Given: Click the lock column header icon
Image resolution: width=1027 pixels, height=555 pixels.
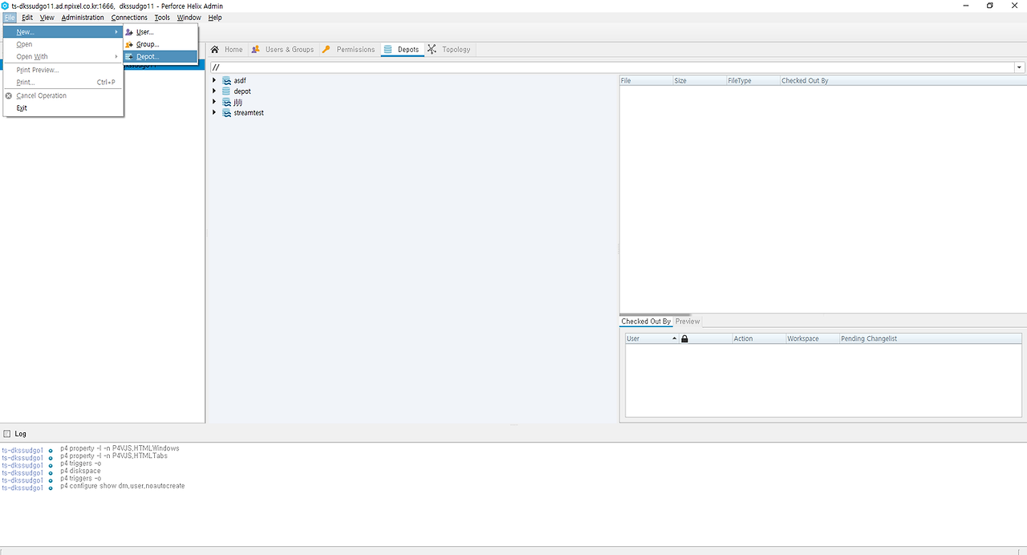Looking at the screenshot, I should click(684, 339).
